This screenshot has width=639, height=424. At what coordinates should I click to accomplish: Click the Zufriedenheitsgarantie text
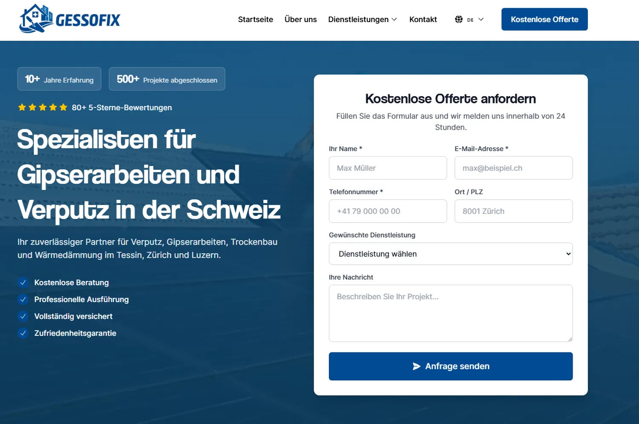75,333
